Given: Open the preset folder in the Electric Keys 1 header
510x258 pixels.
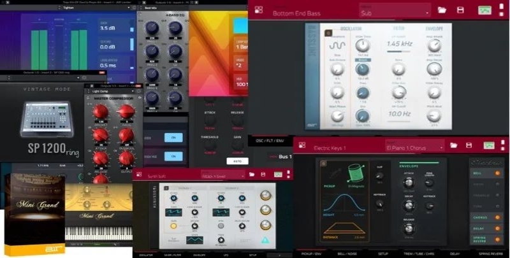Looking at the screenshot, I should [x=453, y=145].
